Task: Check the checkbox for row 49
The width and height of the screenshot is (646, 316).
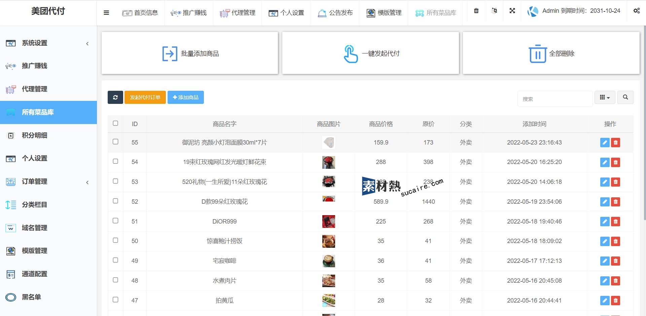Action: pos(115,260)
